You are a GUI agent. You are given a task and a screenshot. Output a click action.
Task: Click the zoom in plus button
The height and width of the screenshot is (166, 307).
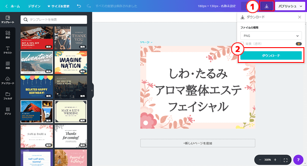point(275,160)
